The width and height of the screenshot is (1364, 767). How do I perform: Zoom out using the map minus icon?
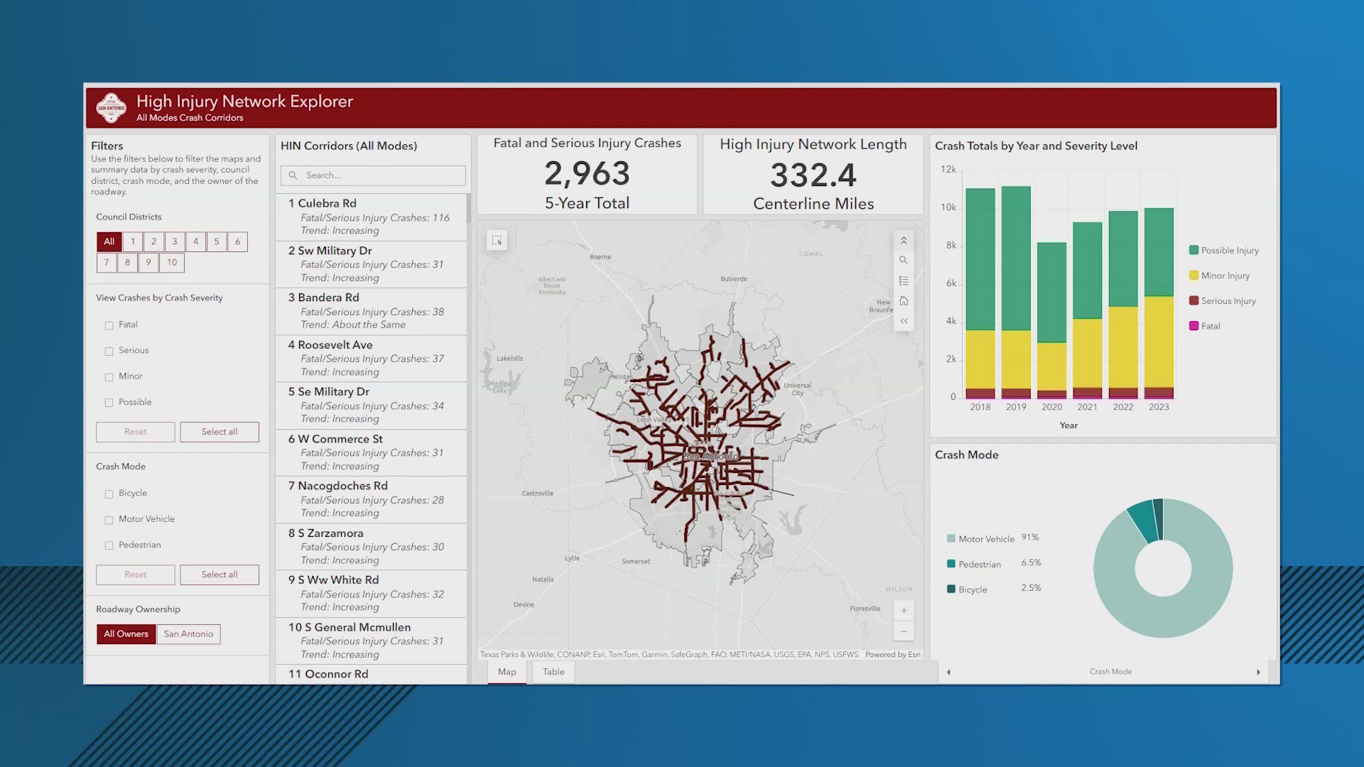click(904, 631)
